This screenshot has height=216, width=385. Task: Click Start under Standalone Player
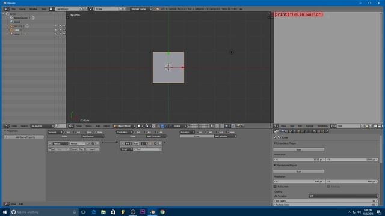tap(299, 172)
